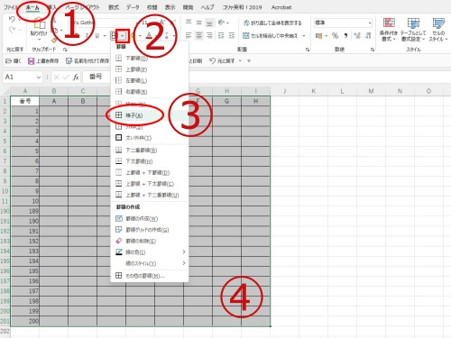This screenshot has width=451, height=338.
Task: Open the Number (数値) group dialog launcher
Action: pos(373,50)
